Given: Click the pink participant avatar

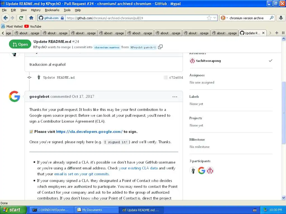Looking at the screenshot, I should [x=210, y=171].
